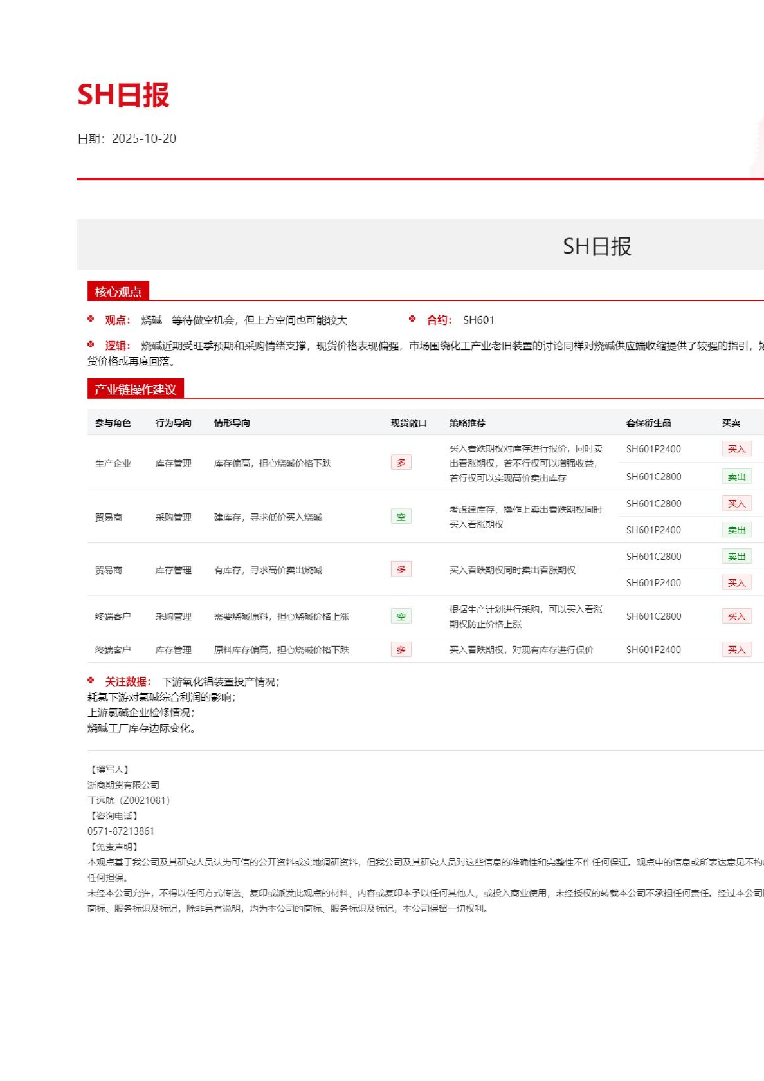
Task: Click the 空 badge in 终端客户 采购管理 row
Action: tap(401, 616)
